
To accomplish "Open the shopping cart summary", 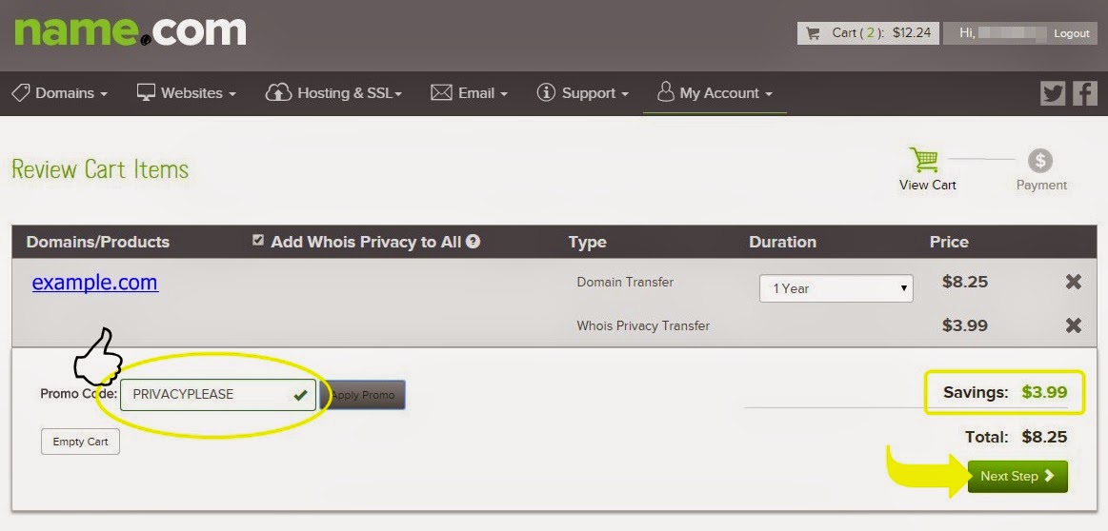I will [x=868, y=33].
